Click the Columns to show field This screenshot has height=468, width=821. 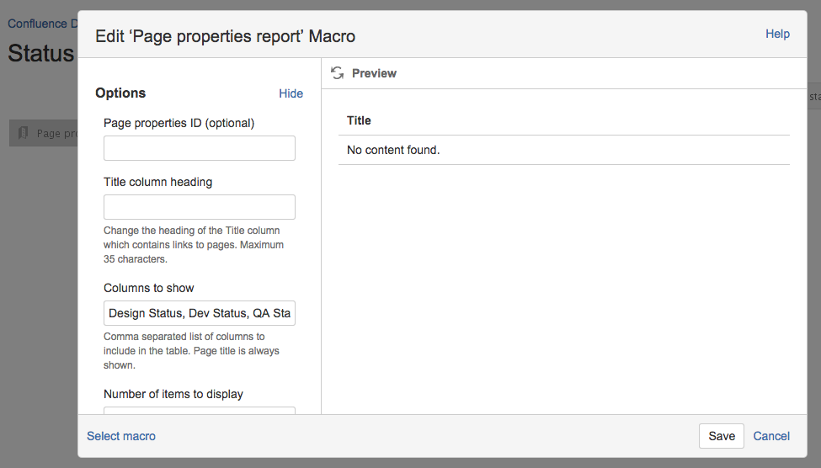point(199,313)
